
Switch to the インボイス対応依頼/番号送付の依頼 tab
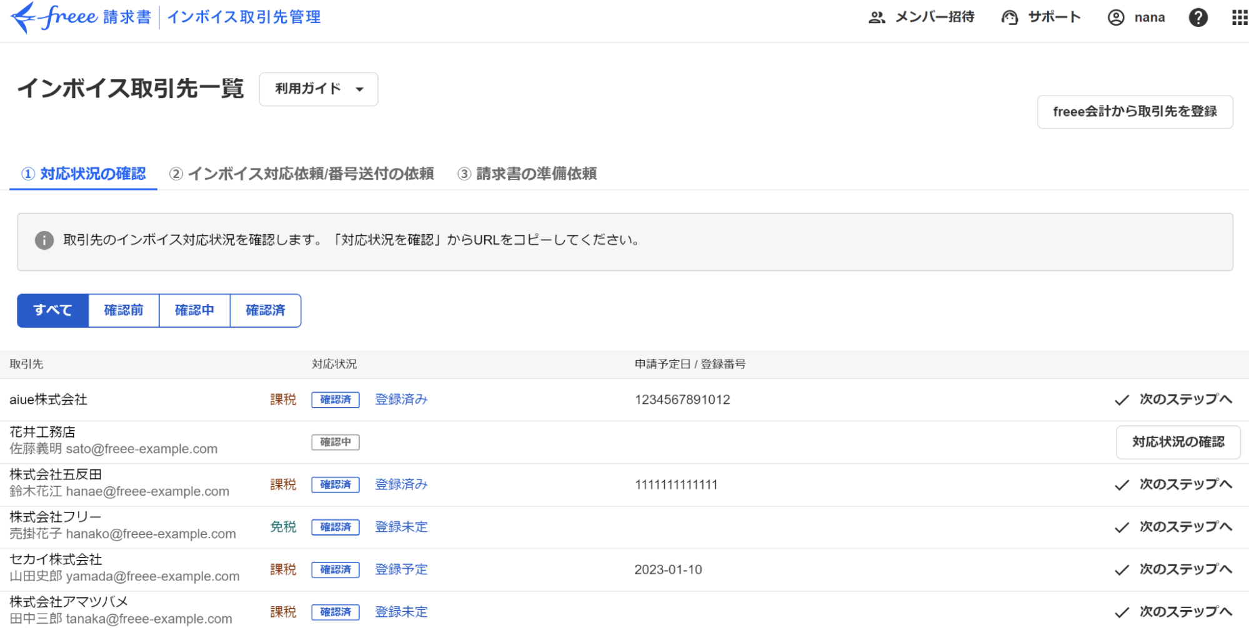click(x=302, y=174)
